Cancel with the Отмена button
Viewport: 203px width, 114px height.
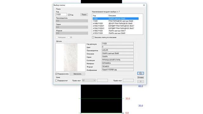tap(141, 77)
